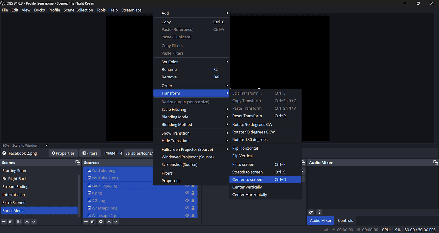Select Reset Transform
Image resolution: width=439 pixels, height=233 pixels.
265,116
